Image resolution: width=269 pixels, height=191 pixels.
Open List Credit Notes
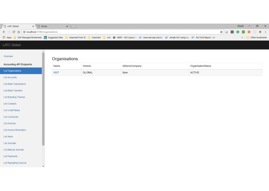coord(12,110)
